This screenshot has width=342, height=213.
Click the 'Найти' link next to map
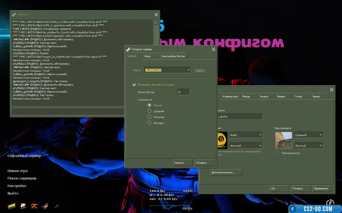tap(200, 70)
